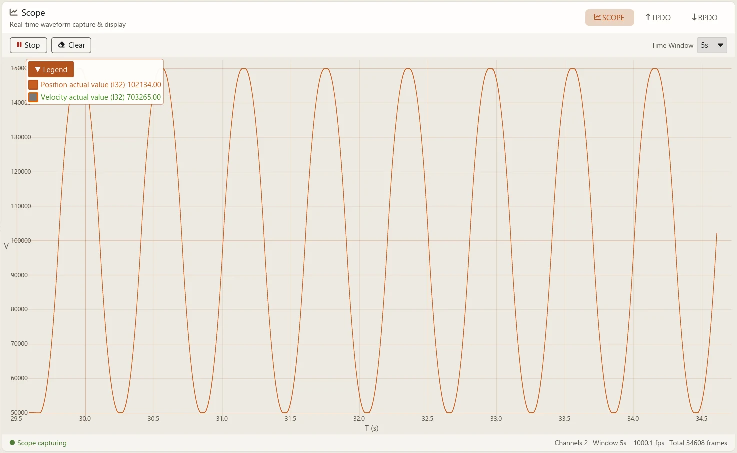Click the Scope chart icon in header
737x453 pixels.
point(14,12)
